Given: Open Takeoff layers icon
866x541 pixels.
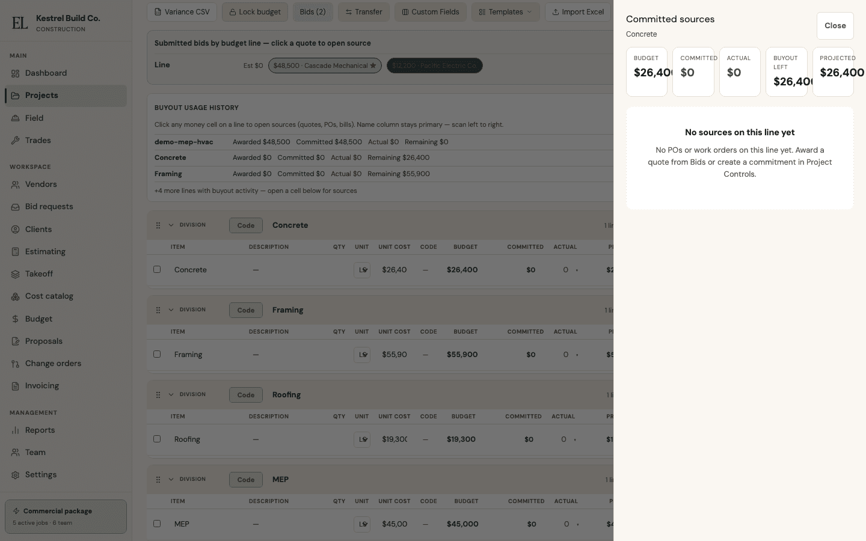Looking at the screenshot, I should tap(16, 274).
